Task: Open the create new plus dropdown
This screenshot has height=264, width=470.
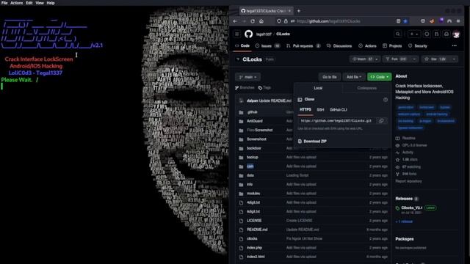Action: (414, 34)
